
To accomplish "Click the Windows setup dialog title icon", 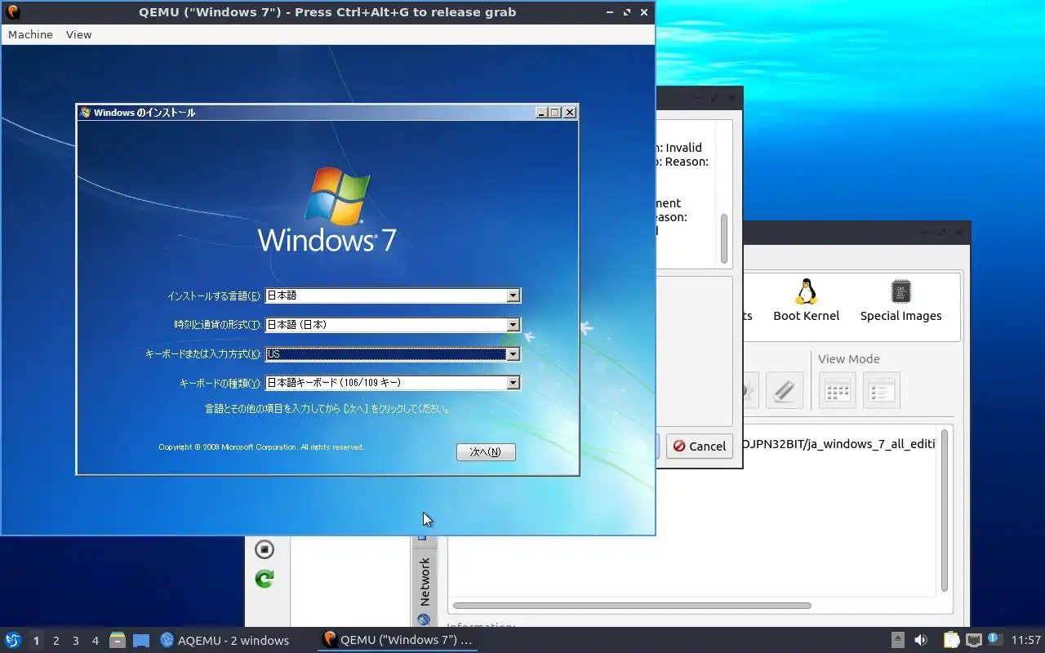I will pyautogui.click(x=85, y=113).
